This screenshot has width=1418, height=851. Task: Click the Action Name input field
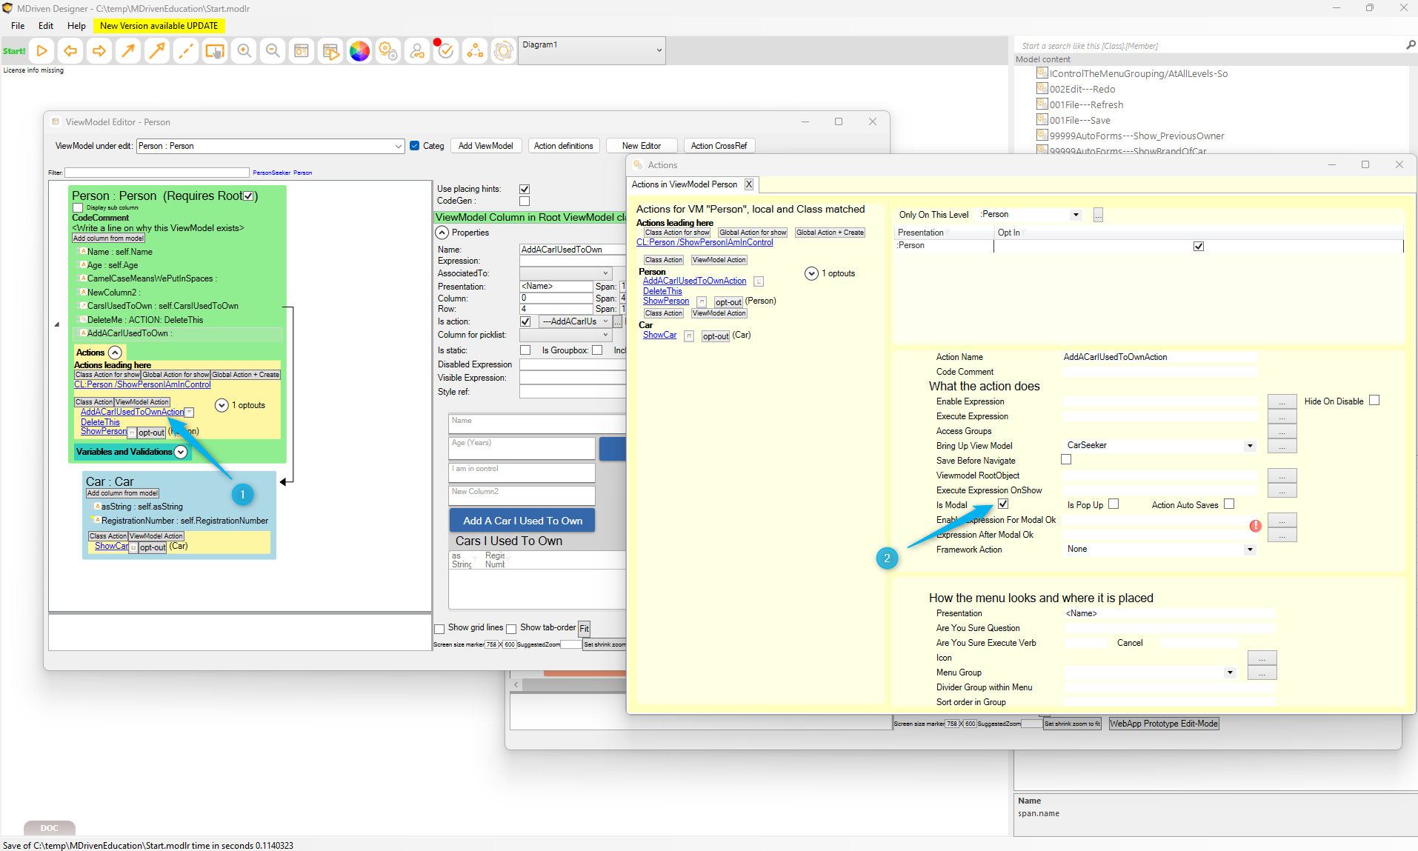coord(1159,357)
